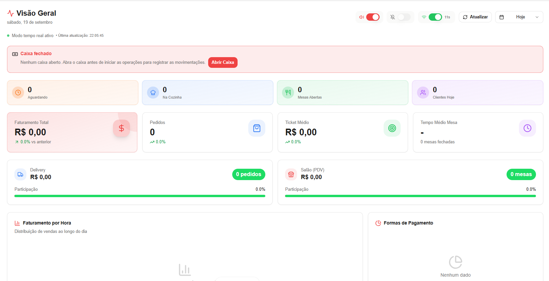Open the Hoje date range dropdown
The width and height of the screenshot is (549, 281).
(519, 17)
